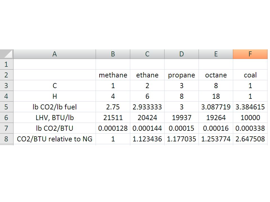Select column B header

(x=113, y=54)
